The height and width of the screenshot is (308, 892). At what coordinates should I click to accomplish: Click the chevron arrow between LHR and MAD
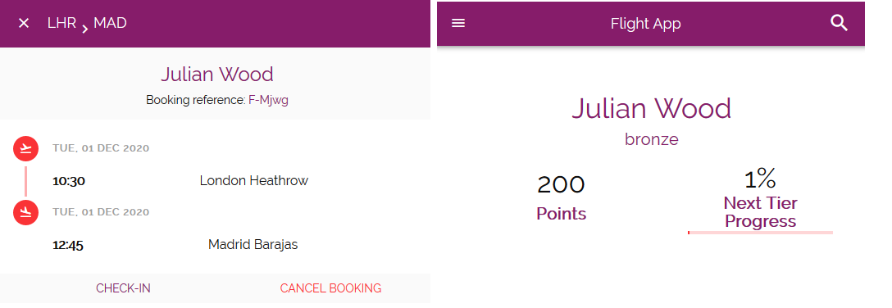pyautogui.click(x=84, y=29)
